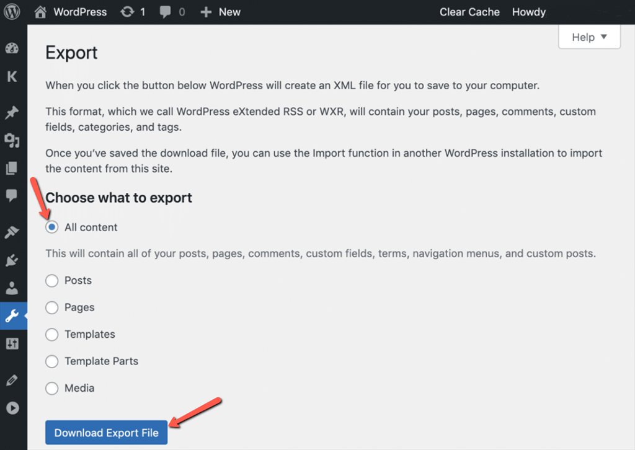This screenshot has height=450, width=635.
Task: Select the Media export option
Action: tap(51, 388)
